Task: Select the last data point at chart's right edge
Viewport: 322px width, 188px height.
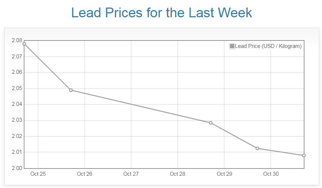Action: click(x=304, y=156)
